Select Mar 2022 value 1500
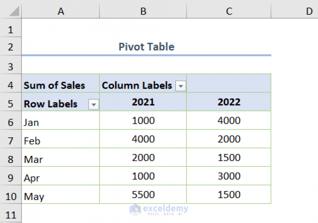This screenshot has width=318, height=223. (229, 158)
